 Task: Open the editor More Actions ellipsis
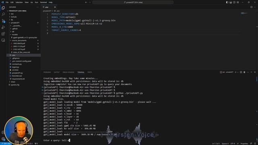click(x=255, y=7)
